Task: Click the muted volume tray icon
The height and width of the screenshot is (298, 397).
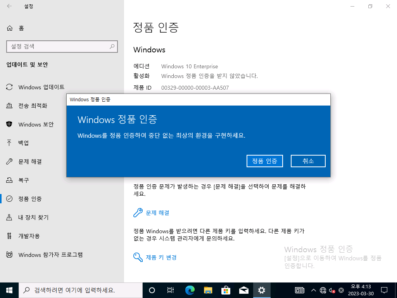Action: [332, 290]
